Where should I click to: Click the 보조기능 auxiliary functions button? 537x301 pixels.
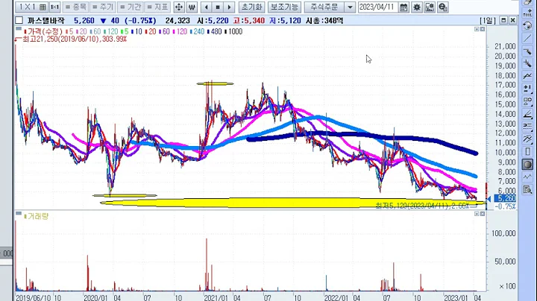click(284, 7)
